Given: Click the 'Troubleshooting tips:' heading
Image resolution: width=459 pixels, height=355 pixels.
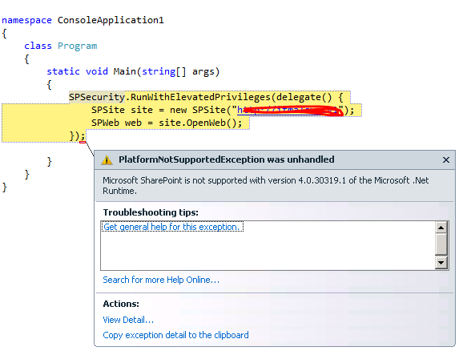Looking at the screenshot, I should click(x=151, y=212).
